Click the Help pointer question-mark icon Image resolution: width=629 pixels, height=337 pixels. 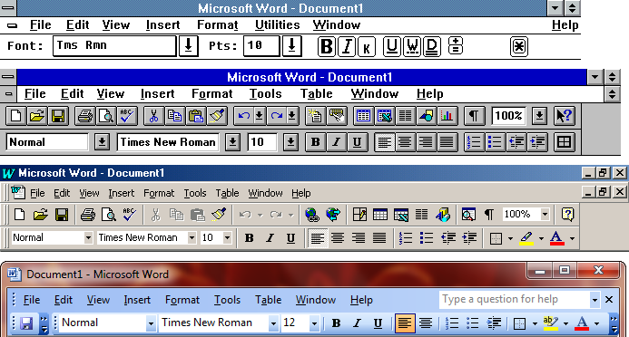[x=564, y=116]
